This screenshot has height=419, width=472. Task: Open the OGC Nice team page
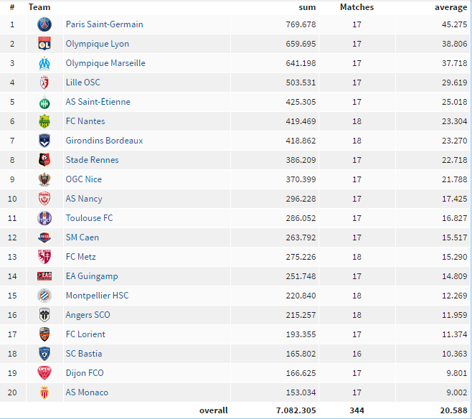click(84, 179)
